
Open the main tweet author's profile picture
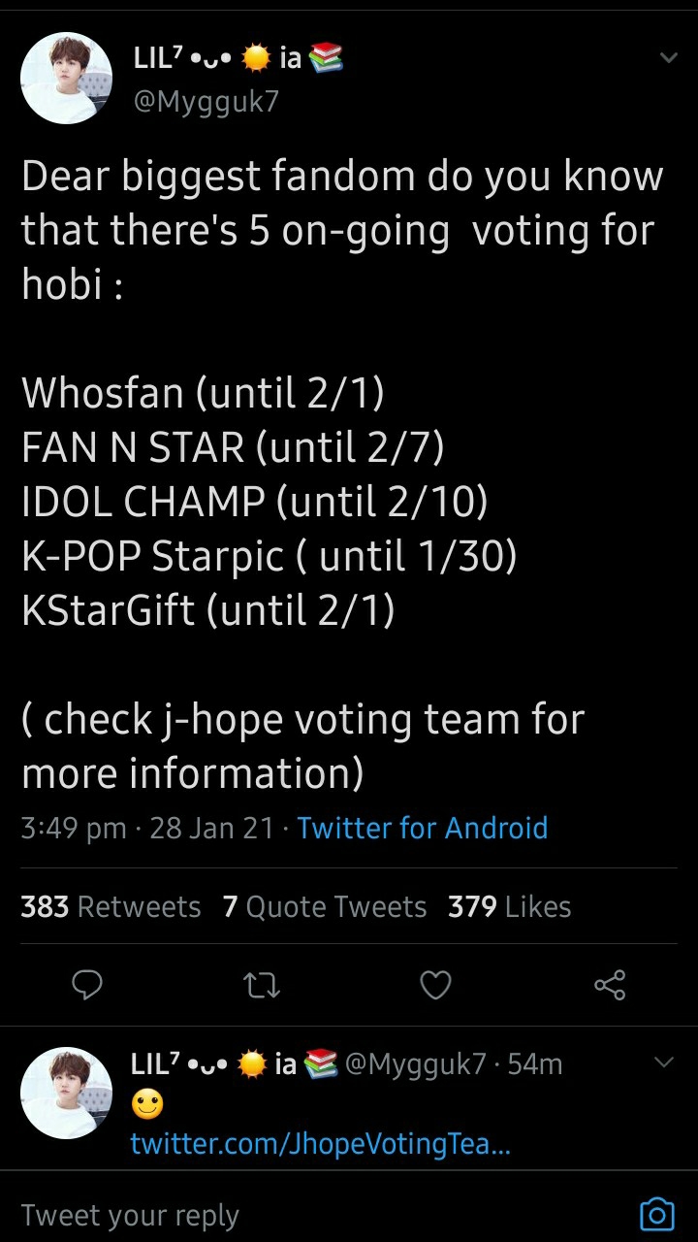click(x=67, y=79)
